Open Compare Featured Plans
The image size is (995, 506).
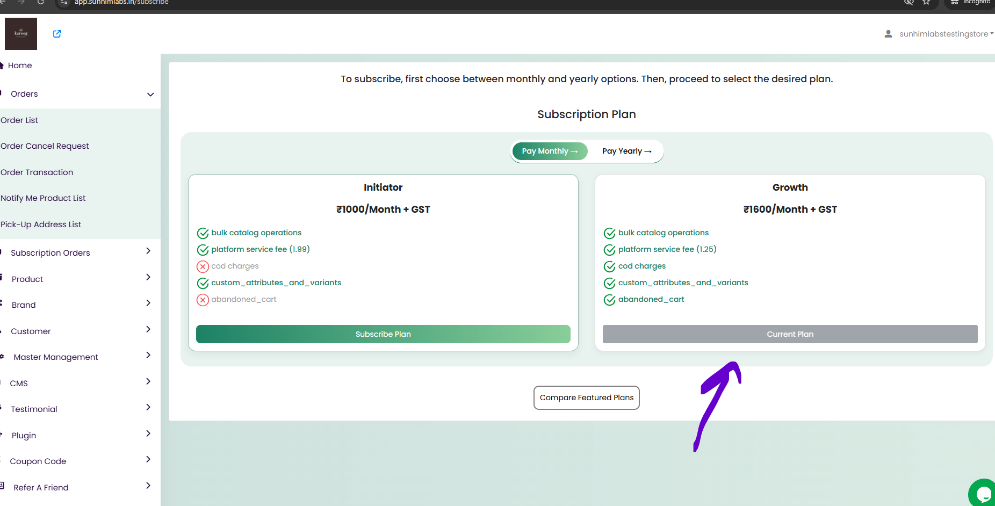coord(587,397)
